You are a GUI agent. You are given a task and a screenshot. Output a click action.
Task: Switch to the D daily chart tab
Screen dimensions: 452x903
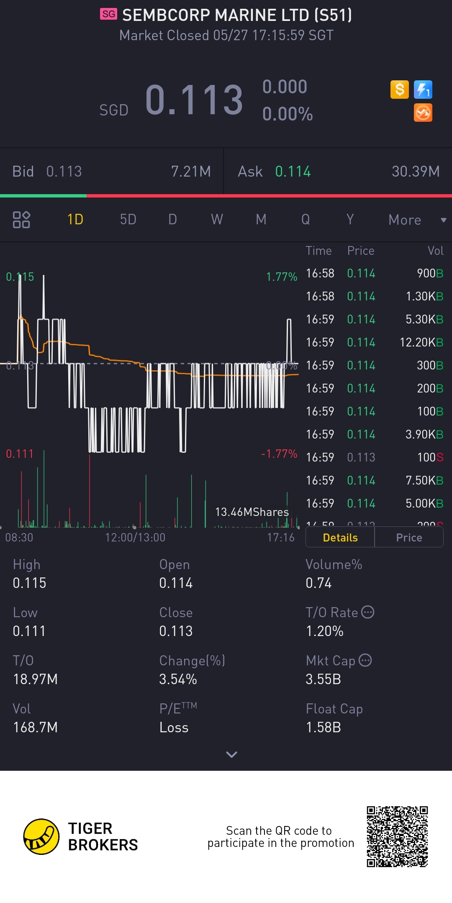172,219
